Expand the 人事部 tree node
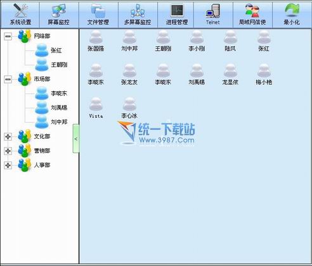This screenshot has width=312, height=266. [8, 165]
